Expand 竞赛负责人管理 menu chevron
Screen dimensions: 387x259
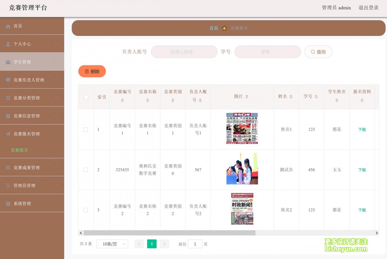tap(56, 79)
